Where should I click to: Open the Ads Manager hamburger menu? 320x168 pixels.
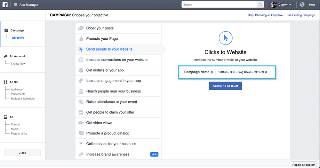pyautogui.click(x=16, y=4)
